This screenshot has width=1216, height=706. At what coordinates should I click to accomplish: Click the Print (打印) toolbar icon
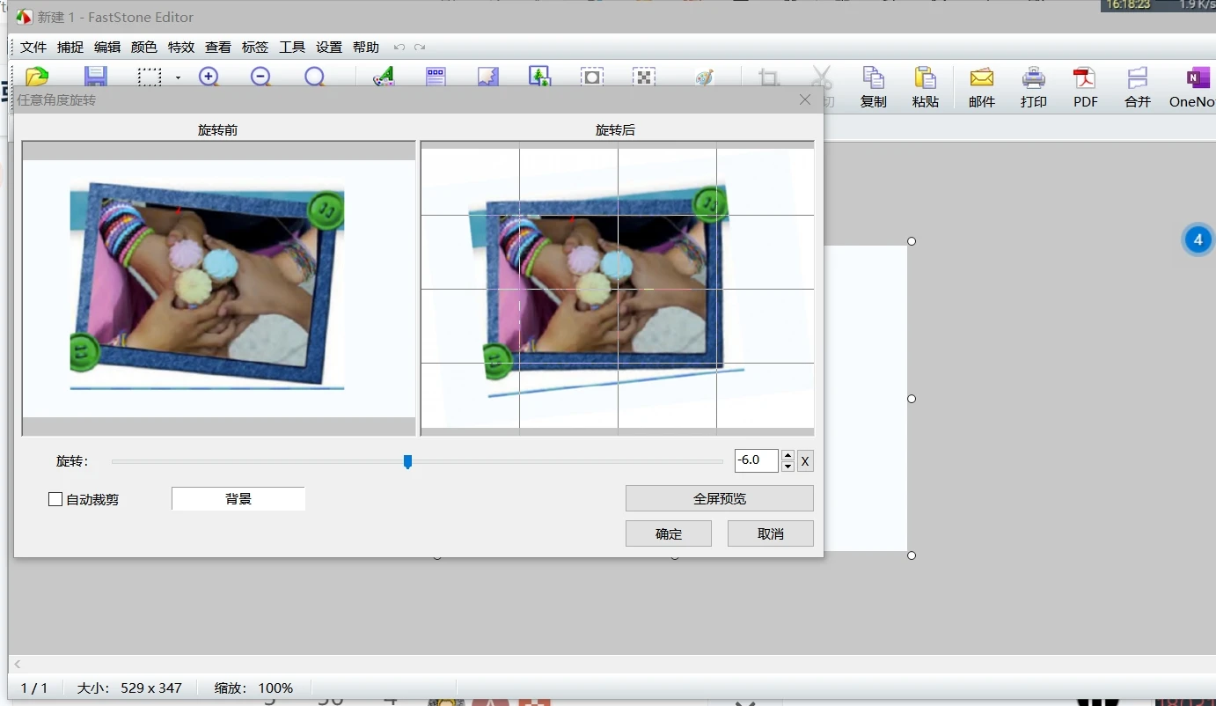click(x=1033, y=86)
